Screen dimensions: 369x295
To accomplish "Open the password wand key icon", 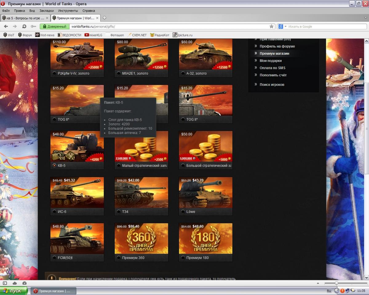I will pyautogui.click(x=34, y=26).
